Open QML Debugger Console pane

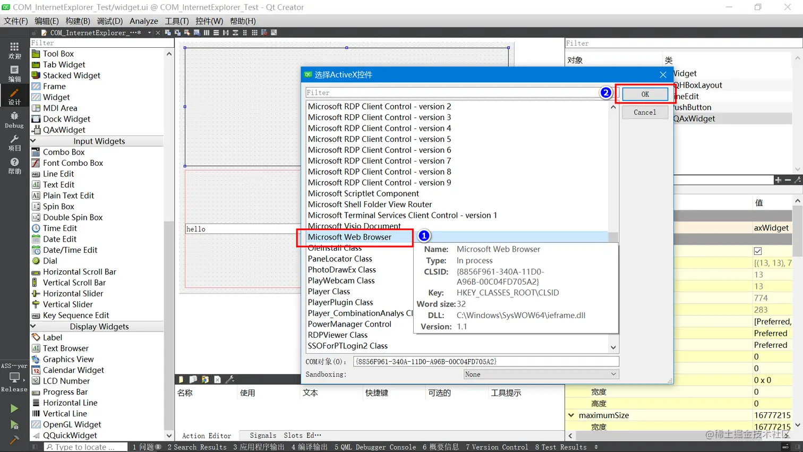pos(375,447)
